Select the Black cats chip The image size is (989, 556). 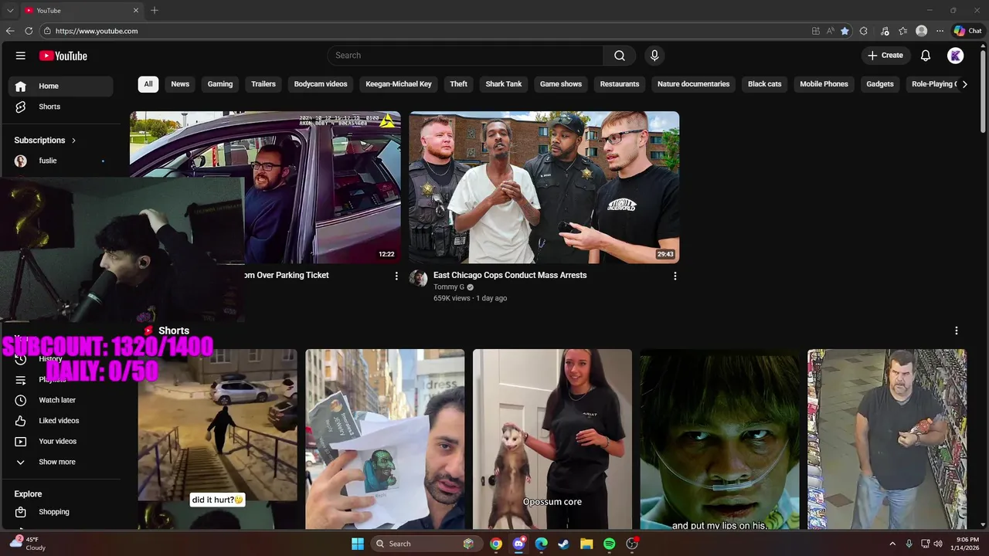pyautogui.click(x=765, y=84)
